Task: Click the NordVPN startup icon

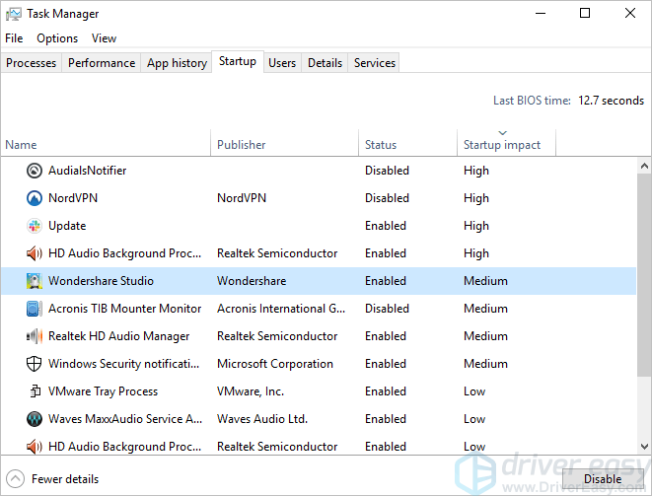Action: 35,198
